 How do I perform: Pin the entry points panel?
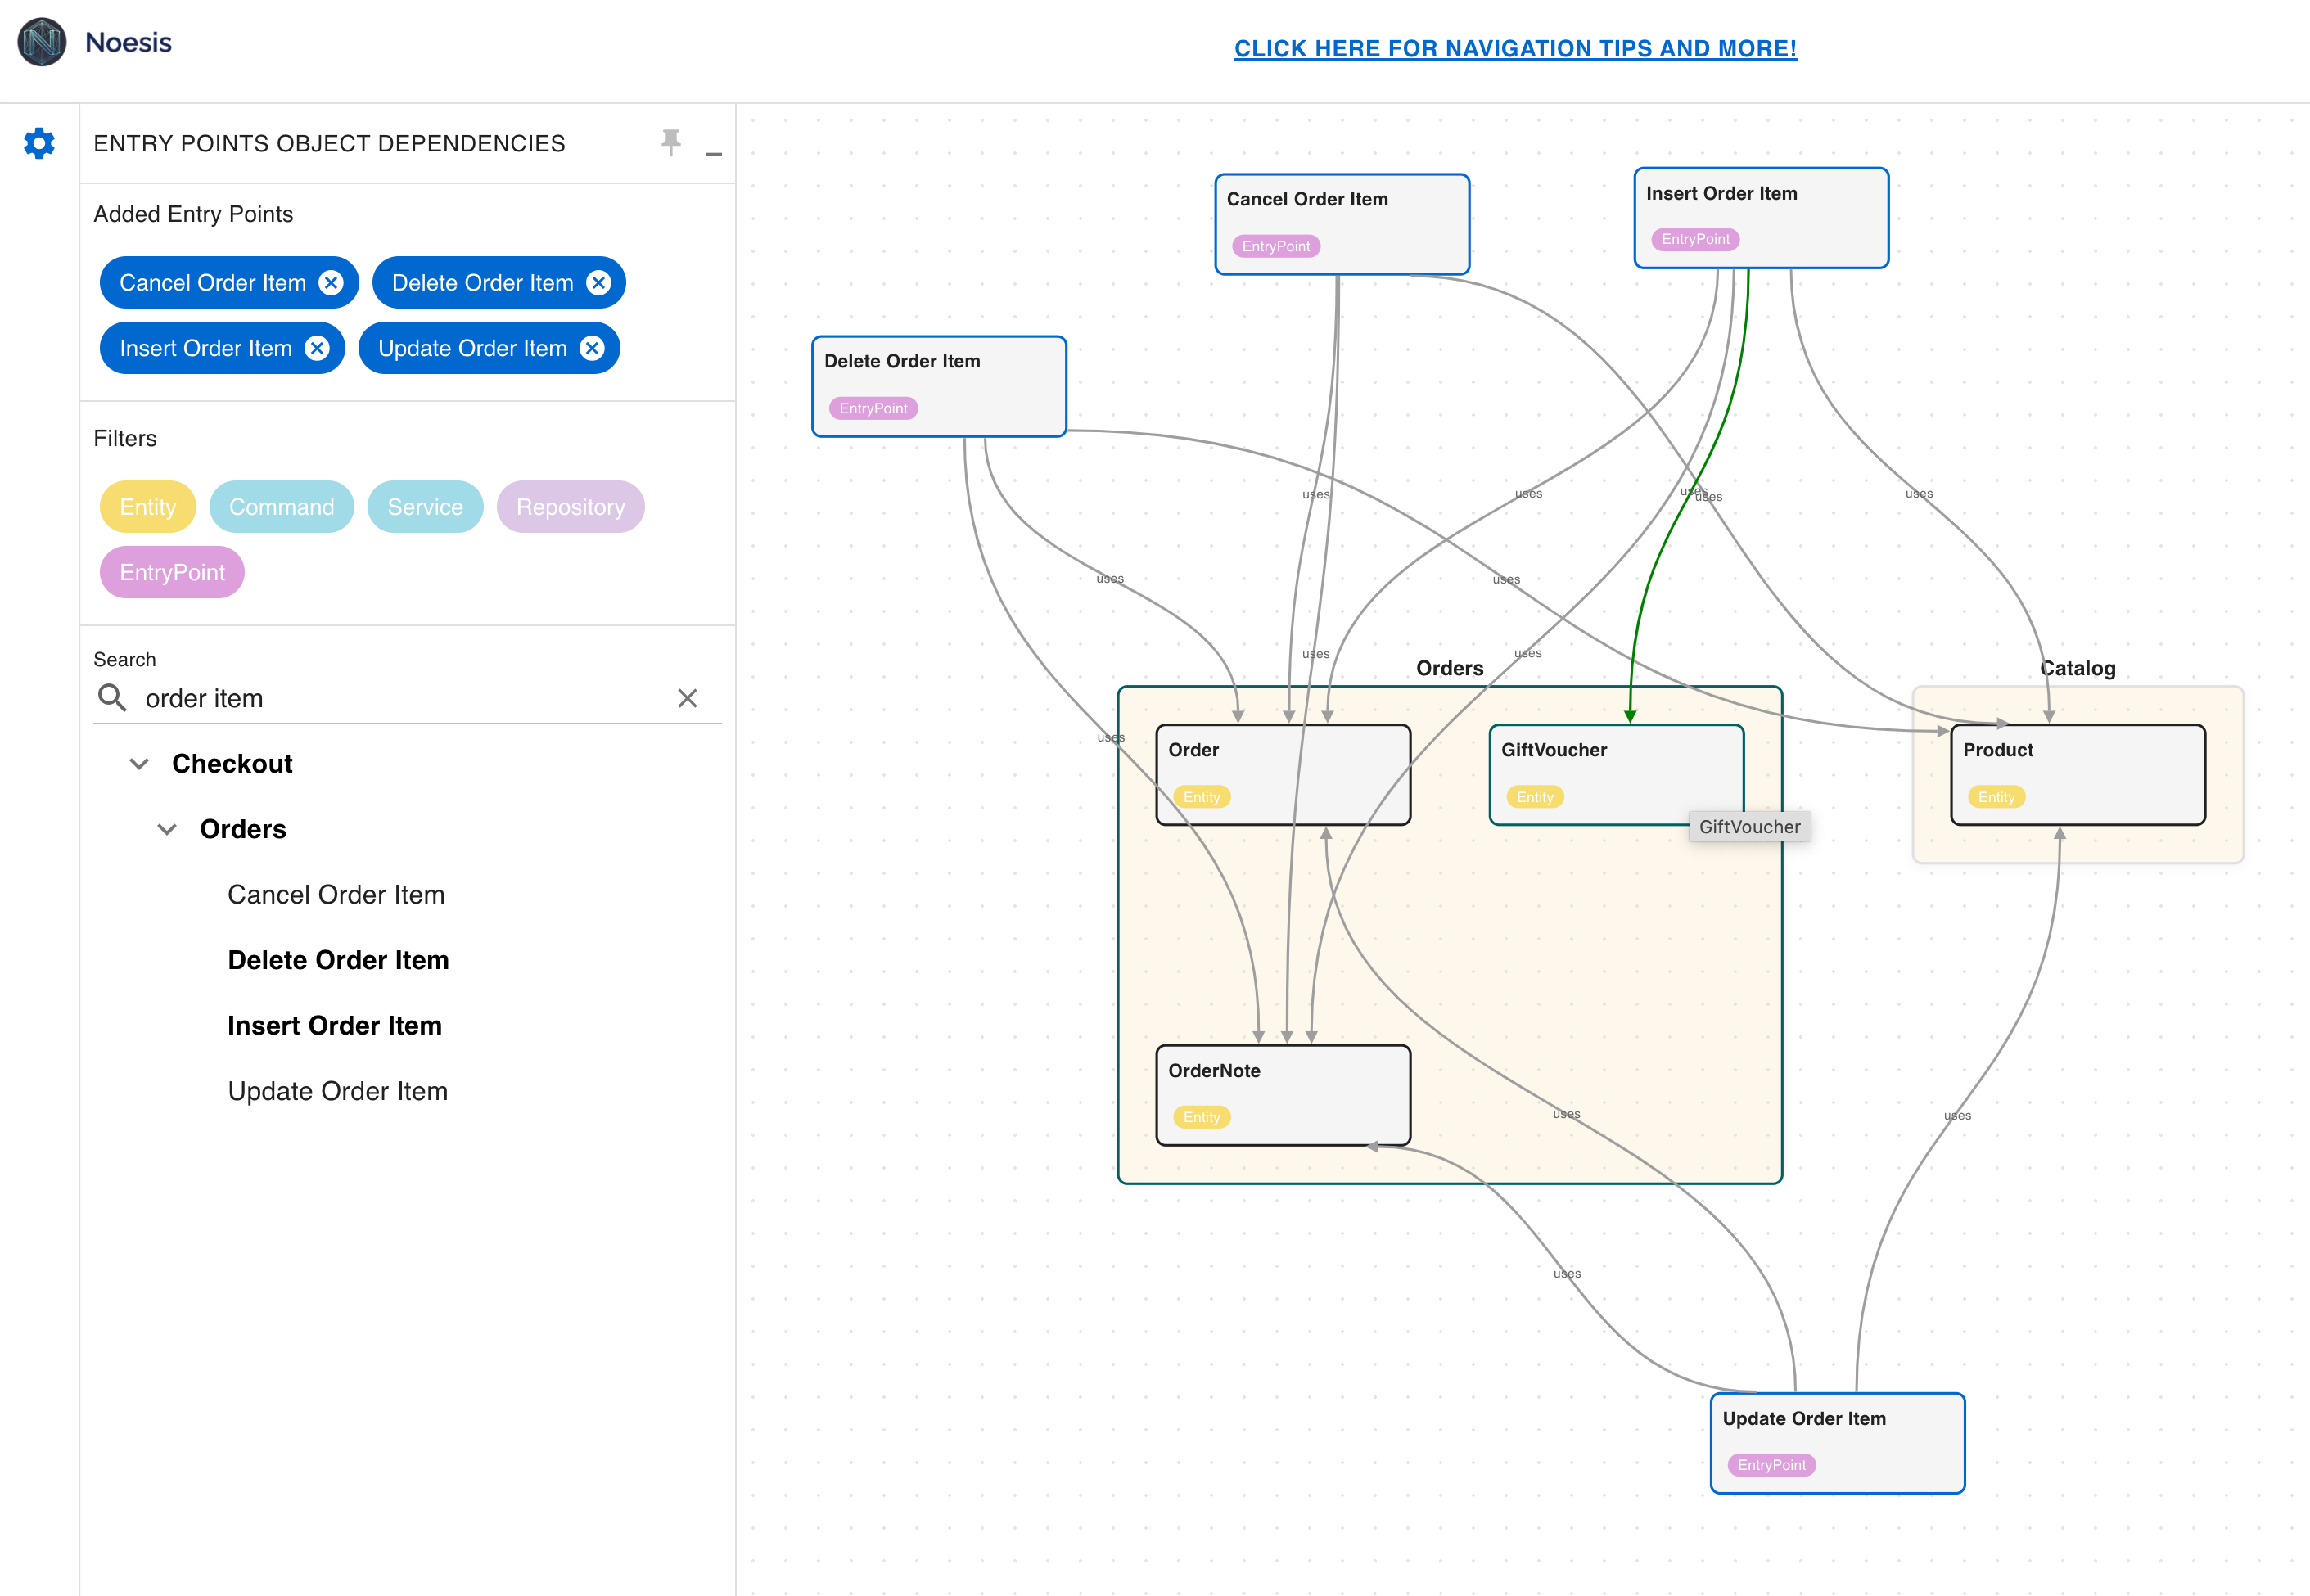tap(671, 142)
